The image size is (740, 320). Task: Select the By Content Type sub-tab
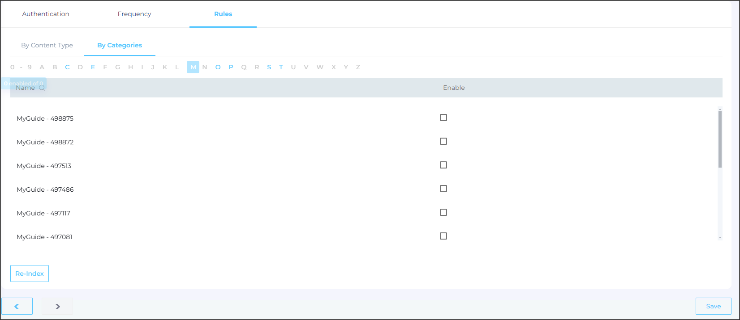[x=47, y=45]
